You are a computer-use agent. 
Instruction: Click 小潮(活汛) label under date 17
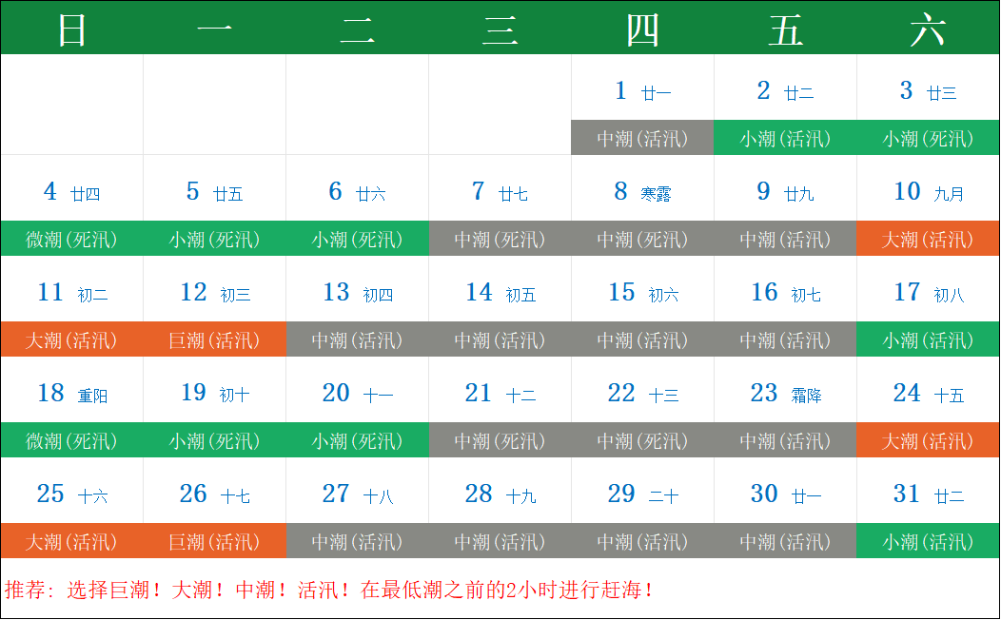click(x=929, y=340)
